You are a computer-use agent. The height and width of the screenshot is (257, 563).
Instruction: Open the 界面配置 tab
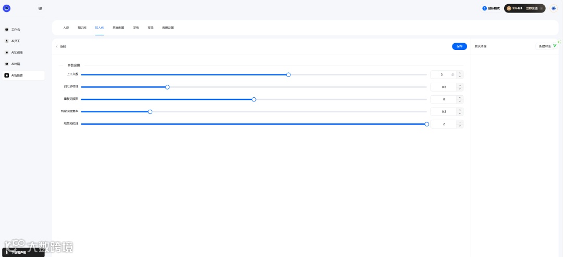pos(118,28)
